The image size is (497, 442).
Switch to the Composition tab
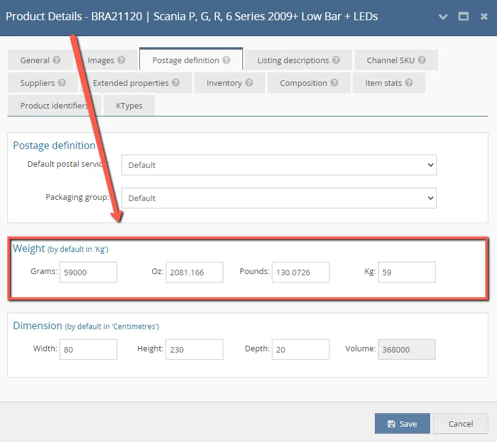[309, 83]
